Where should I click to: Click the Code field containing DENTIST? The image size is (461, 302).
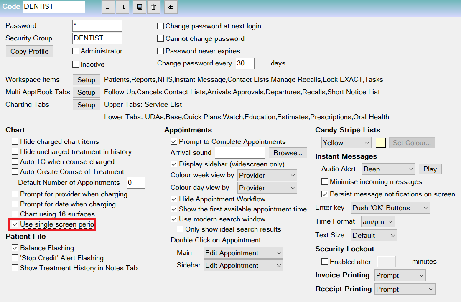(x=54, y=7)
